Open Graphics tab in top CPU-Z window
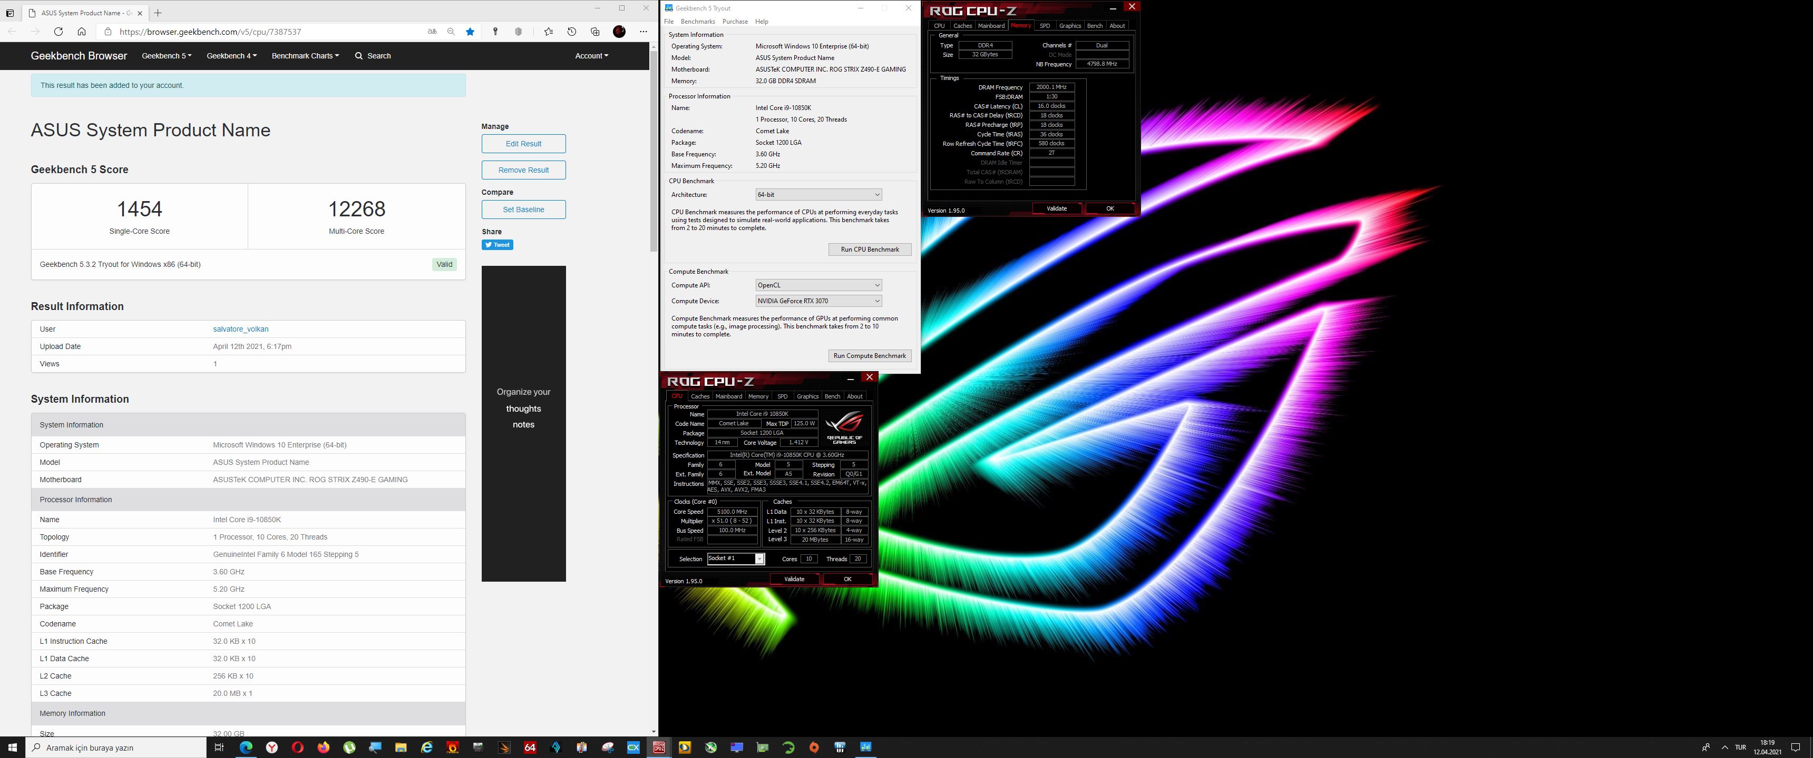 click(1070, 26)
